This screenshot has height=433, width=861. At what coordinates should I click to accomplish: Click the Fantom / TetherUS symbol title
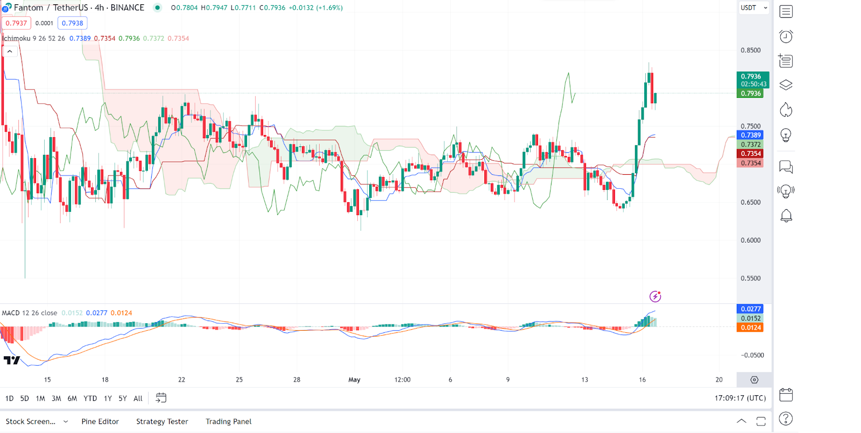pos(79,8)
